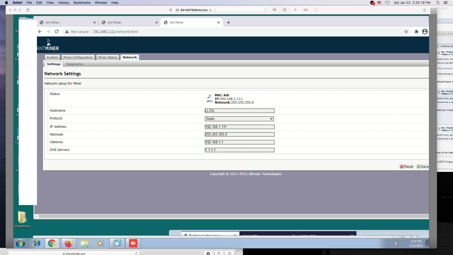
Task: Open the Protocol dropdown
Action: (x=239, y=119)
